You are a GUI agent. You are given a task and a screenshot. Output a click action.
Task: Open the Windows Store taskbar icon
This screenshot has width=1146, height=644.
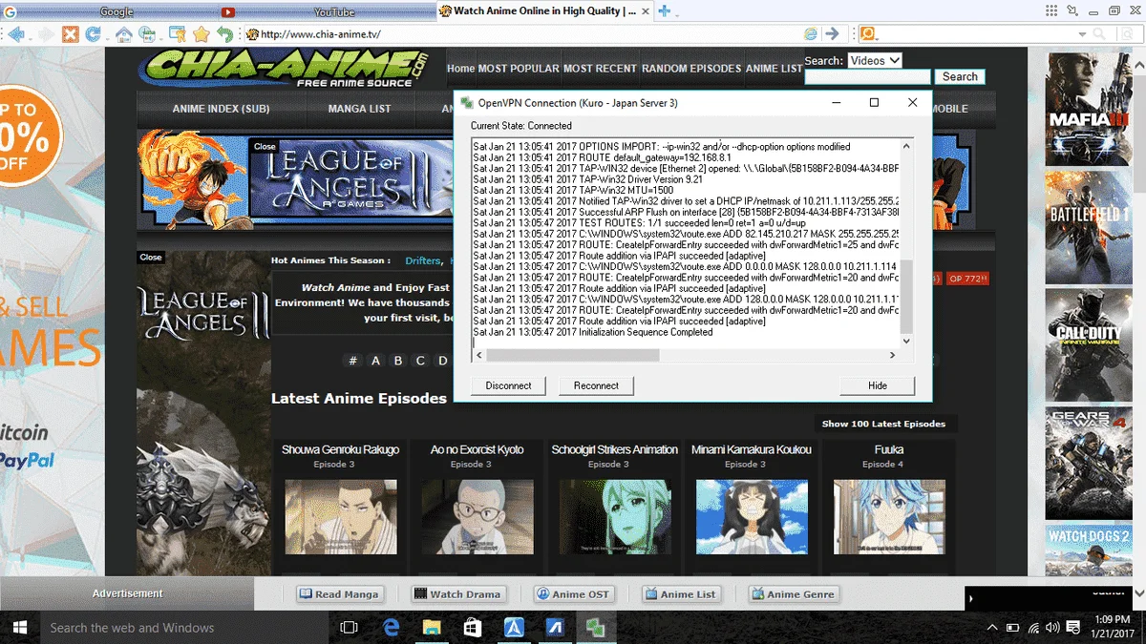tap(473, 628)
